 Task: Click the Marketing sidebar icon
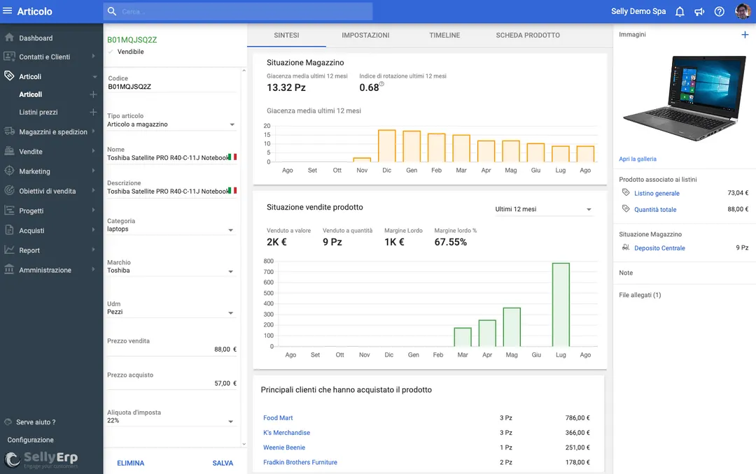click(9, 171)
